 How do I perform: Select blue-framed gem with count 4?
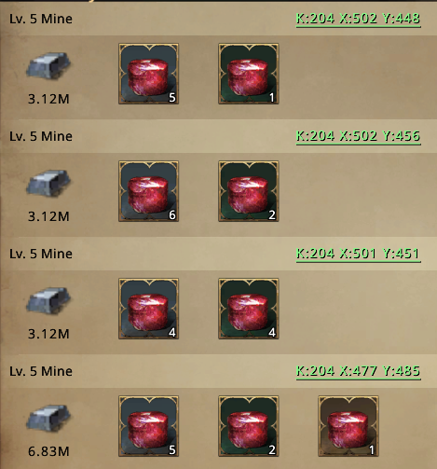click(x=148, y=309)
